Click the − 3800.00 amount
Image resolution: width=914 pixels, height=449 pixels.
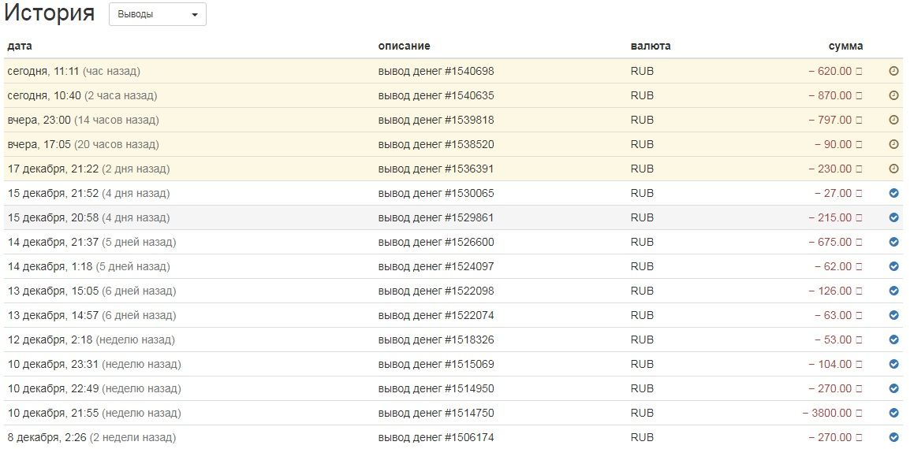[x=827, y=413]
